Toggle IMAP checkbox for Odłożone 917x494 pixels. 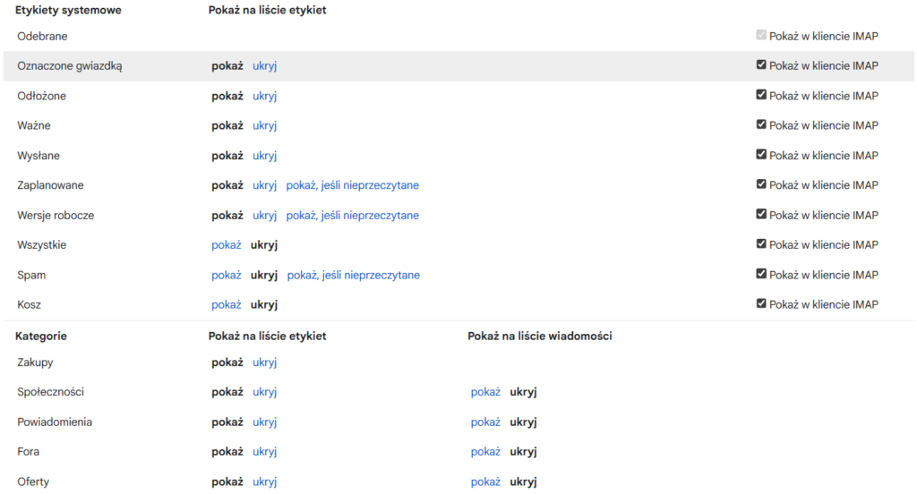point(761,95)
